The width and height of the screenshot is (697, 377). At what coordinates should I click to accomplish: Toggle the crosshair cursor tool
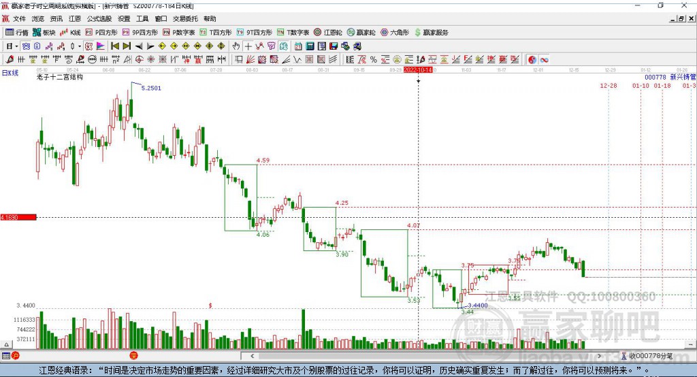(x=248, y=46)
